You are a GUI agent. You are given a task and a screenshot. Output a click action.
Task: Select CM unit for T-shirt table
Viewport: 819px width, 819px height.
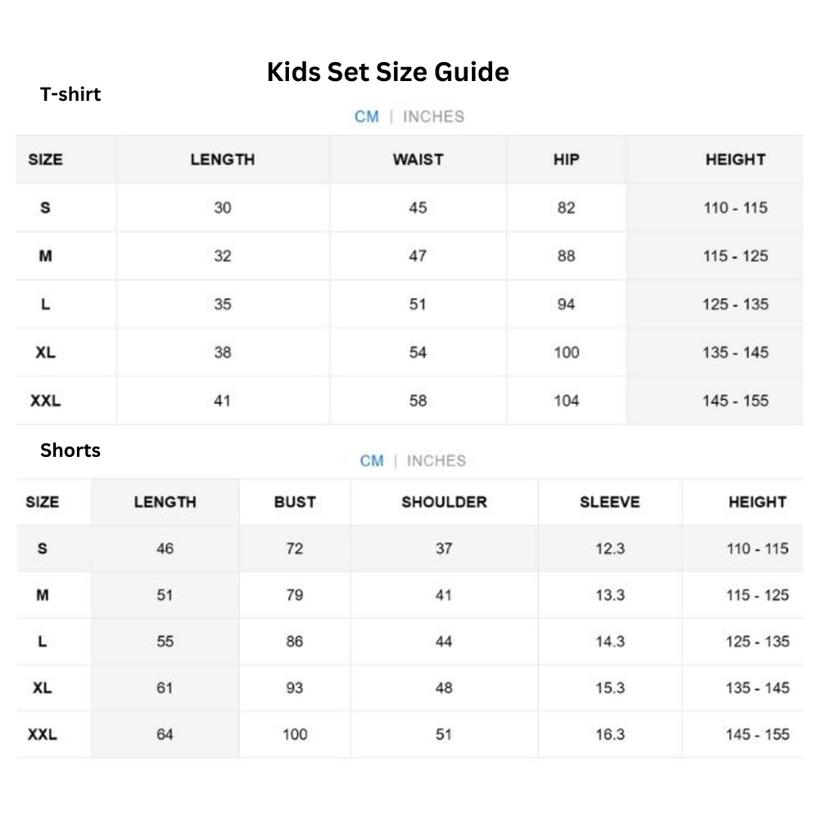pos(367,116)
